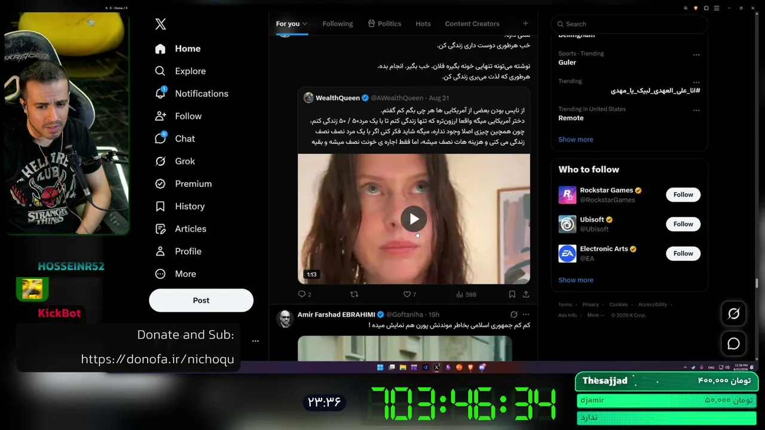The height and width of the screenshot is (430, 765).
Task: Open the Remote trending topic
Action: [x=571, y=118]
